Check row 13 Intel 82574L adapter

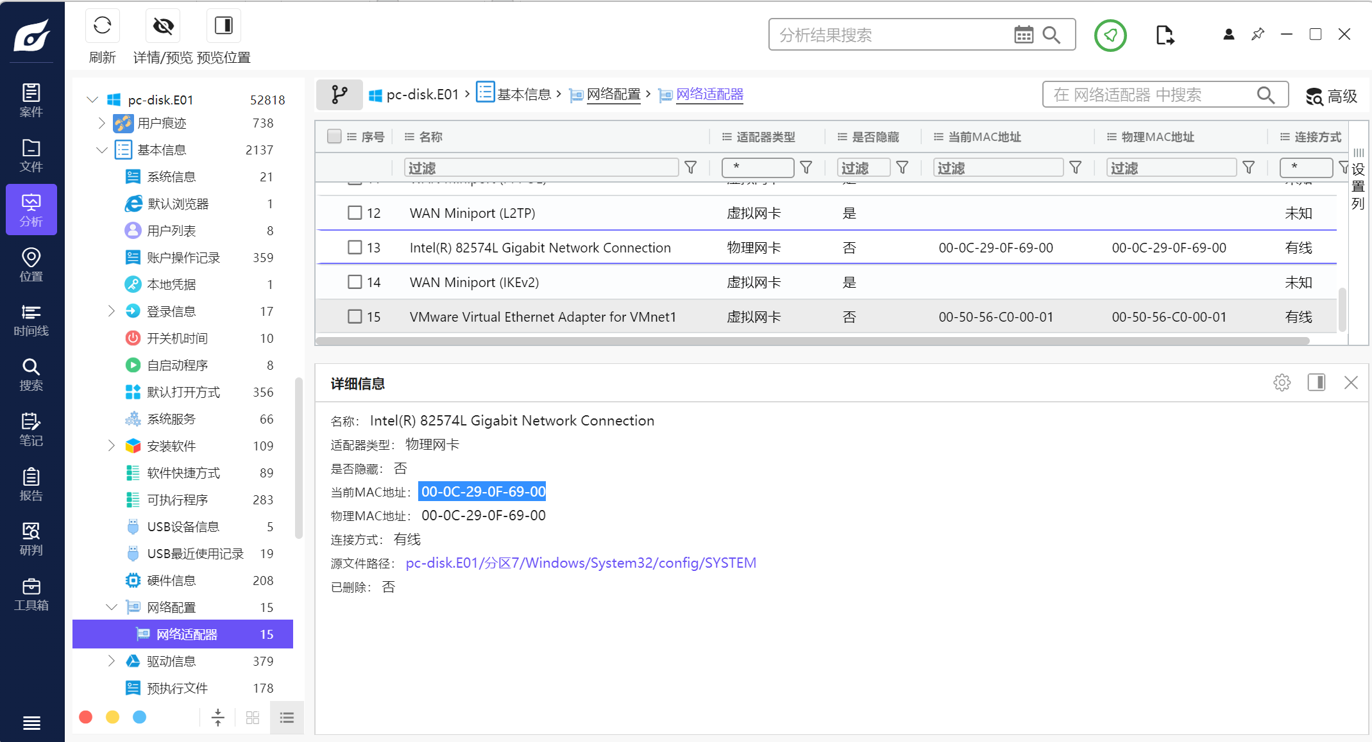tap(355, 247)
